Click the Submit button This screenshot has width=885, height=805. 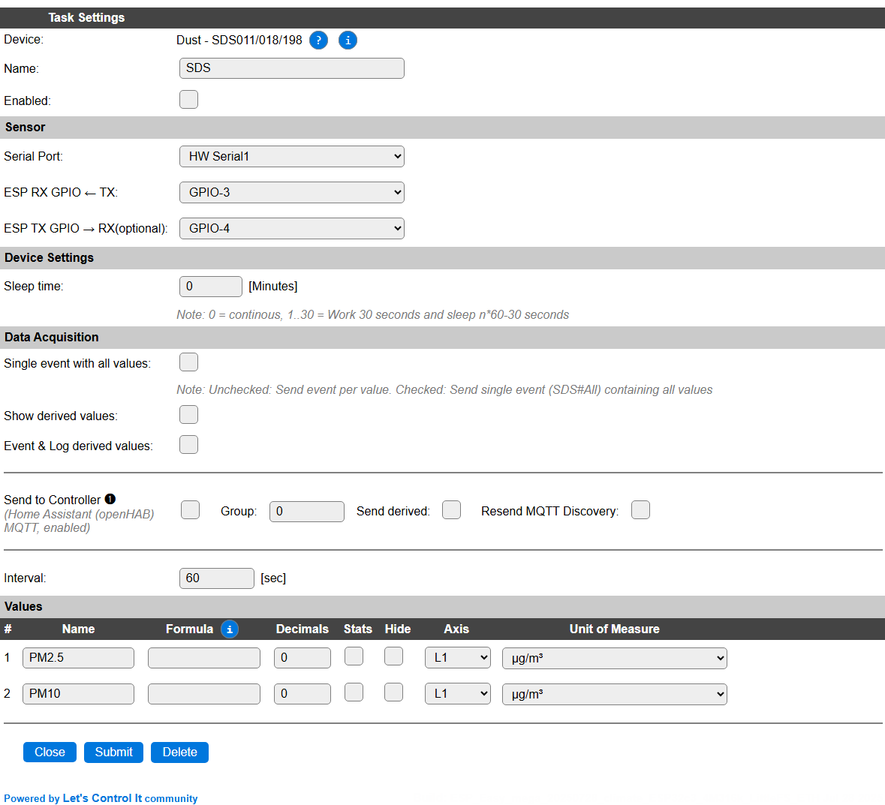pyautogui.click(x=113, y=752)
